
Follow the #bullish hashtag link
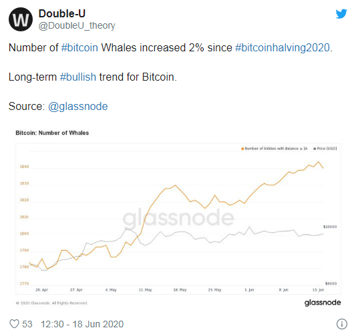pyautogui.click(x=78, y=77)
